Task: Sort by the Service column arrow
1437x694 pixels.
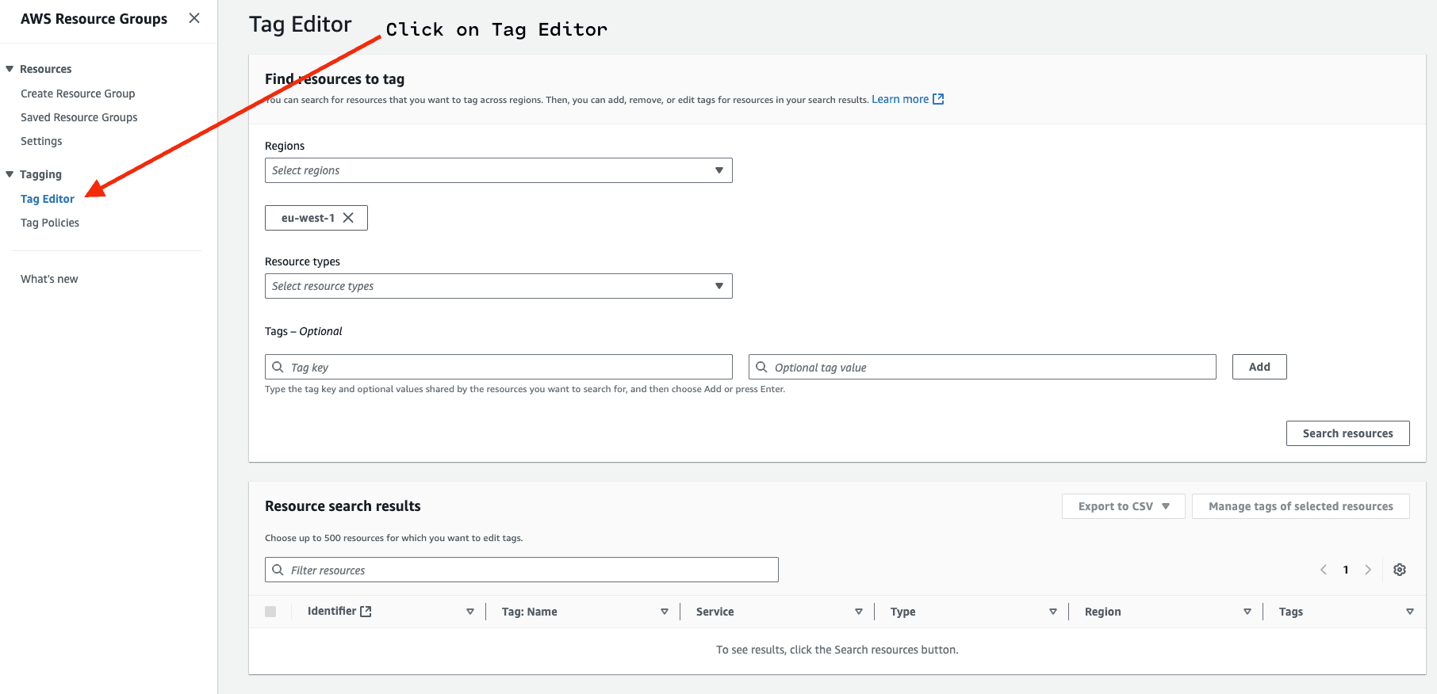Action: [x=859, y=612]
